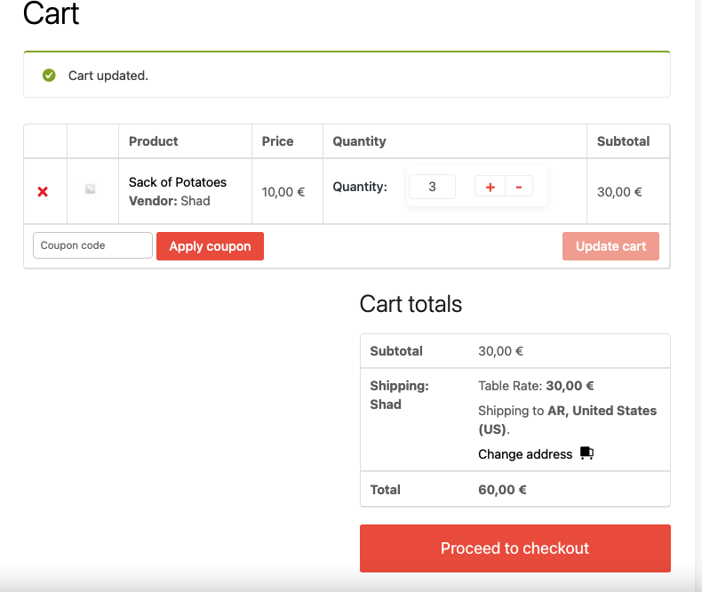Click the Cart page heading
The image size is (702, 592).
[51, 13]
